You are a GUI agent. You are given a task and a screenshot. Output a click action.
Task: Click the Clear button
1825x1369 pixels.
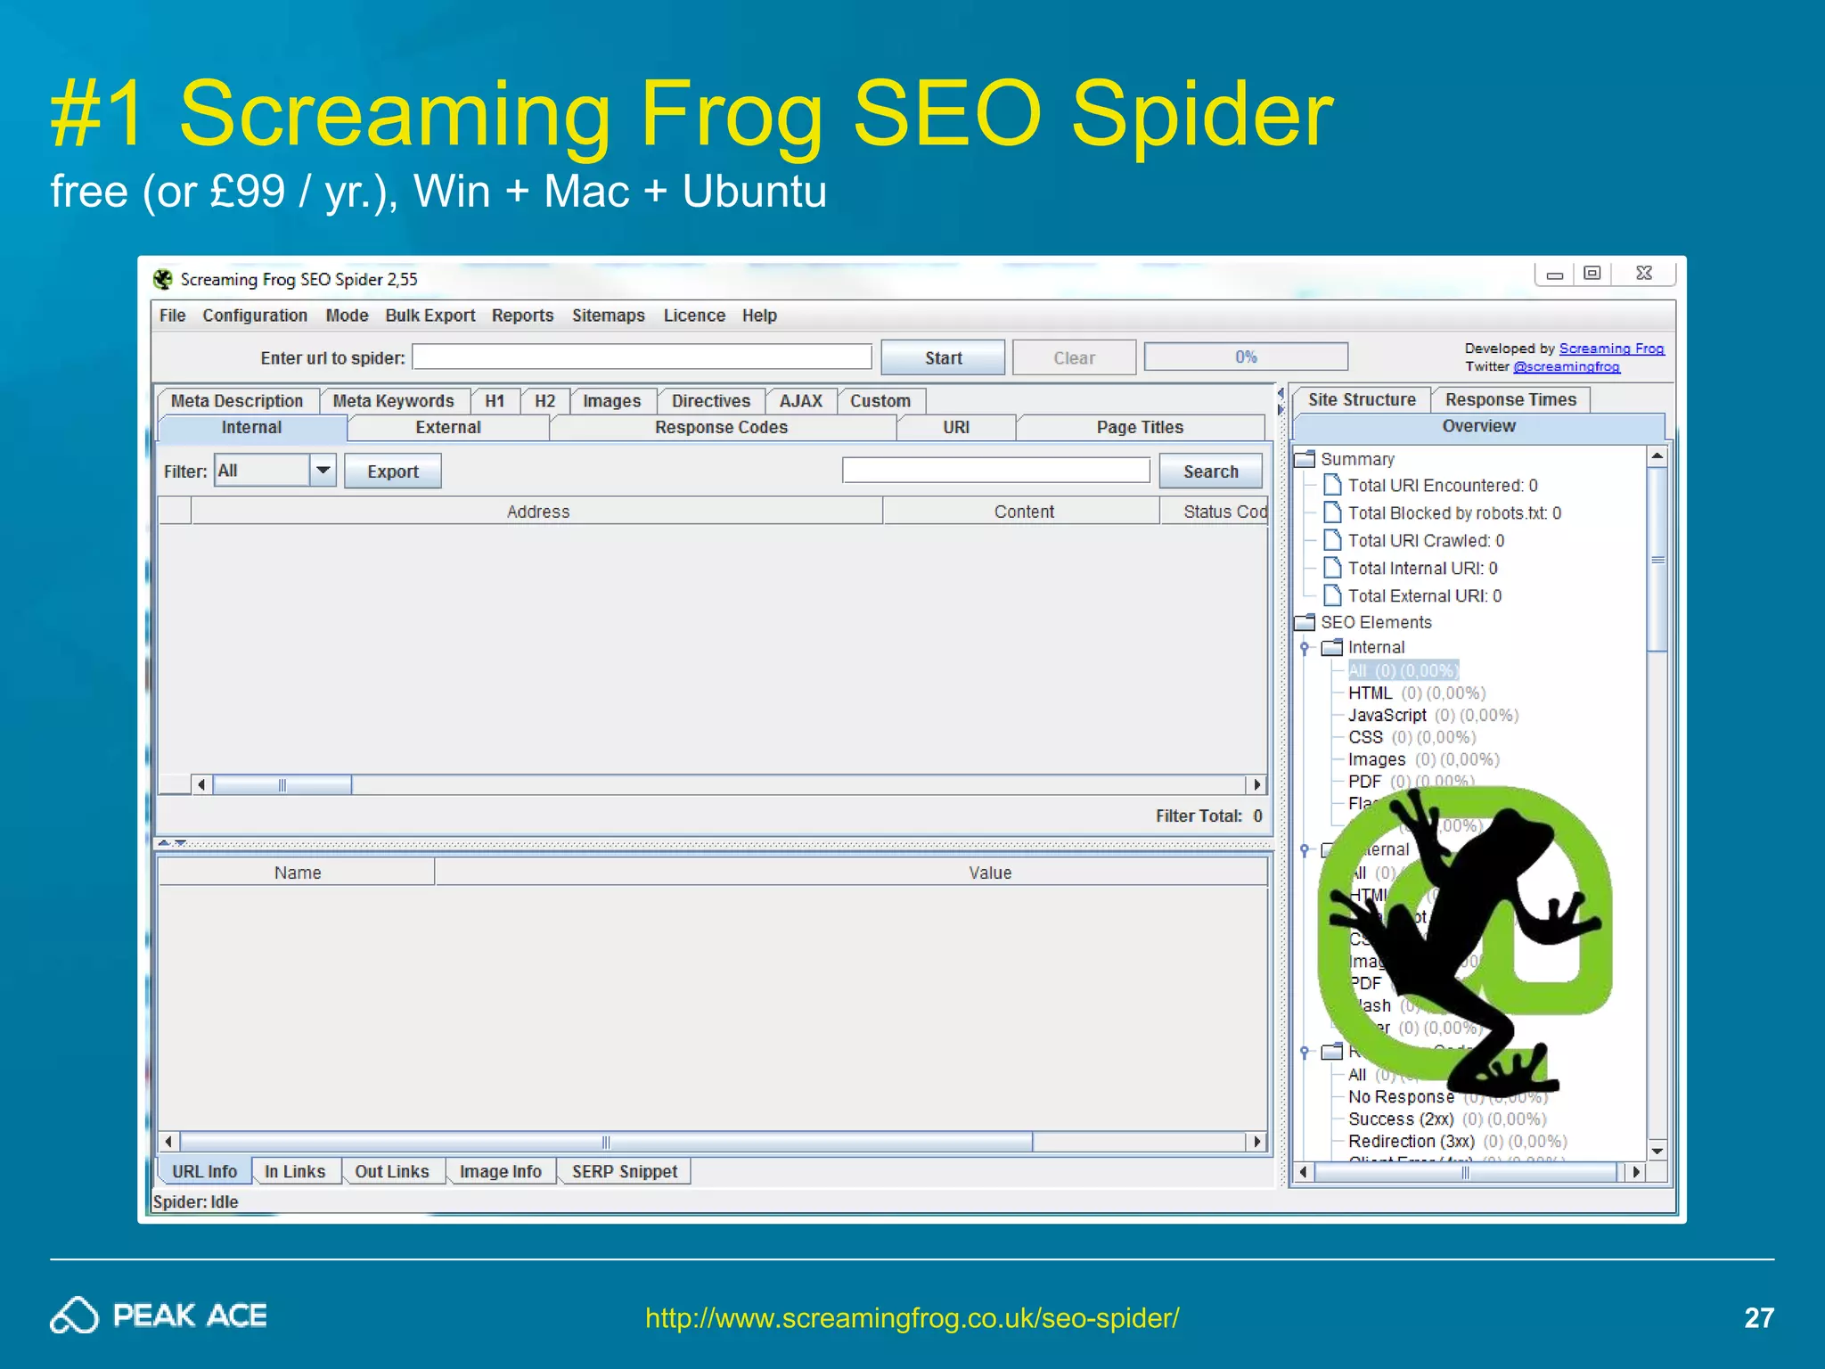pos(1074,357)
